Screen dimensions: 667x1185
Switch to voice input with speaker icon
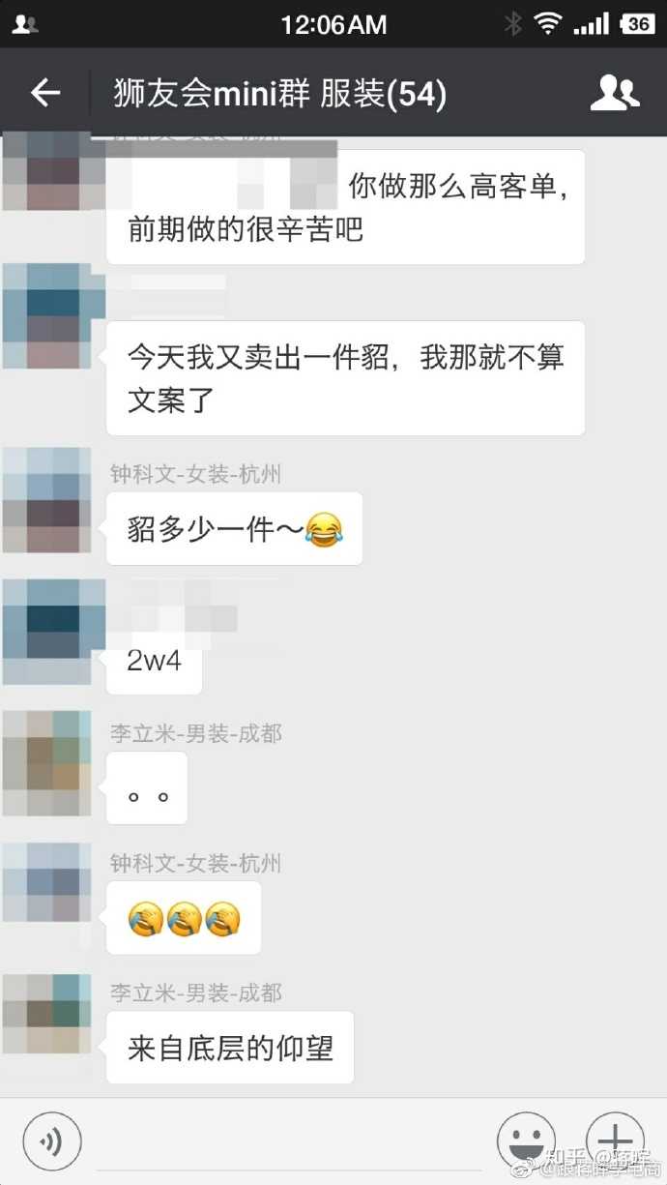click(x=52, y=1141)
